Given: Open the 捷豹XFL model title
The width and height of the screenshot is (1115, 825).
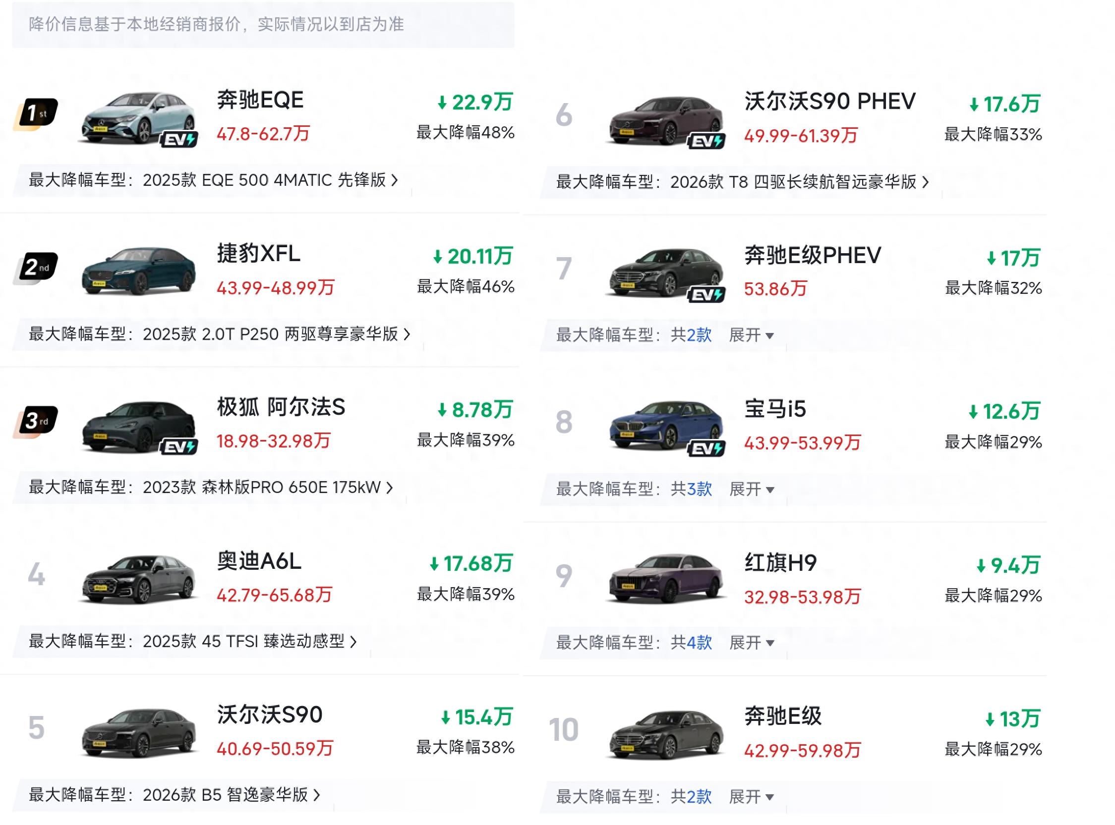Looking at the screenshot, I should point(258,254).
